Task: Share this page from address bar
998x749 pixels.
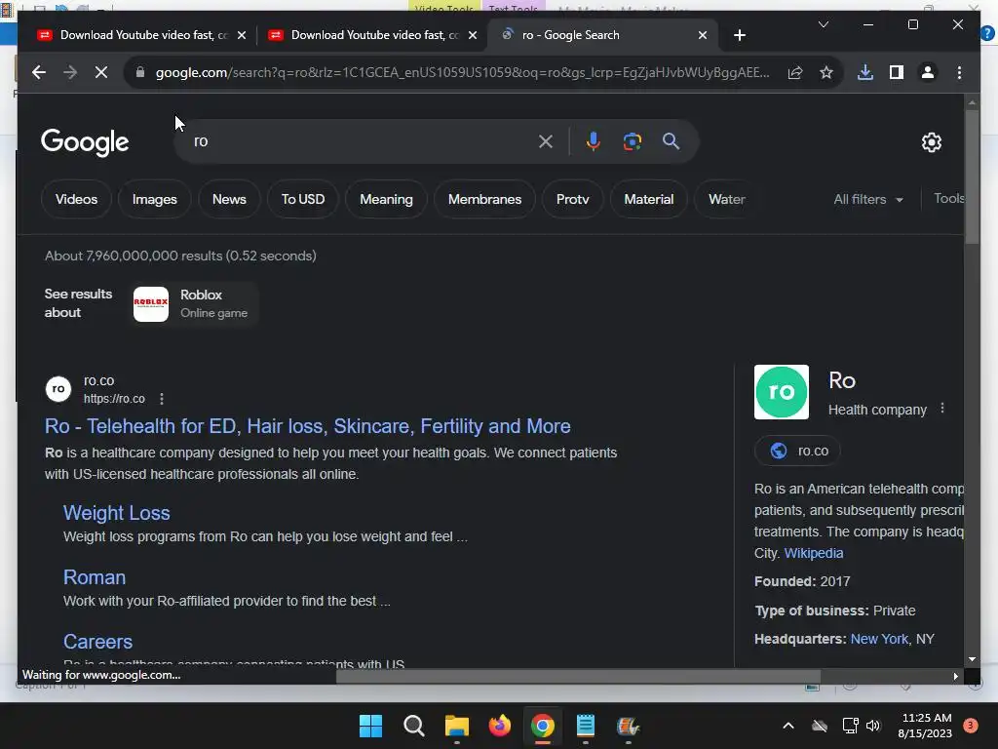Action: click(795, 72)
